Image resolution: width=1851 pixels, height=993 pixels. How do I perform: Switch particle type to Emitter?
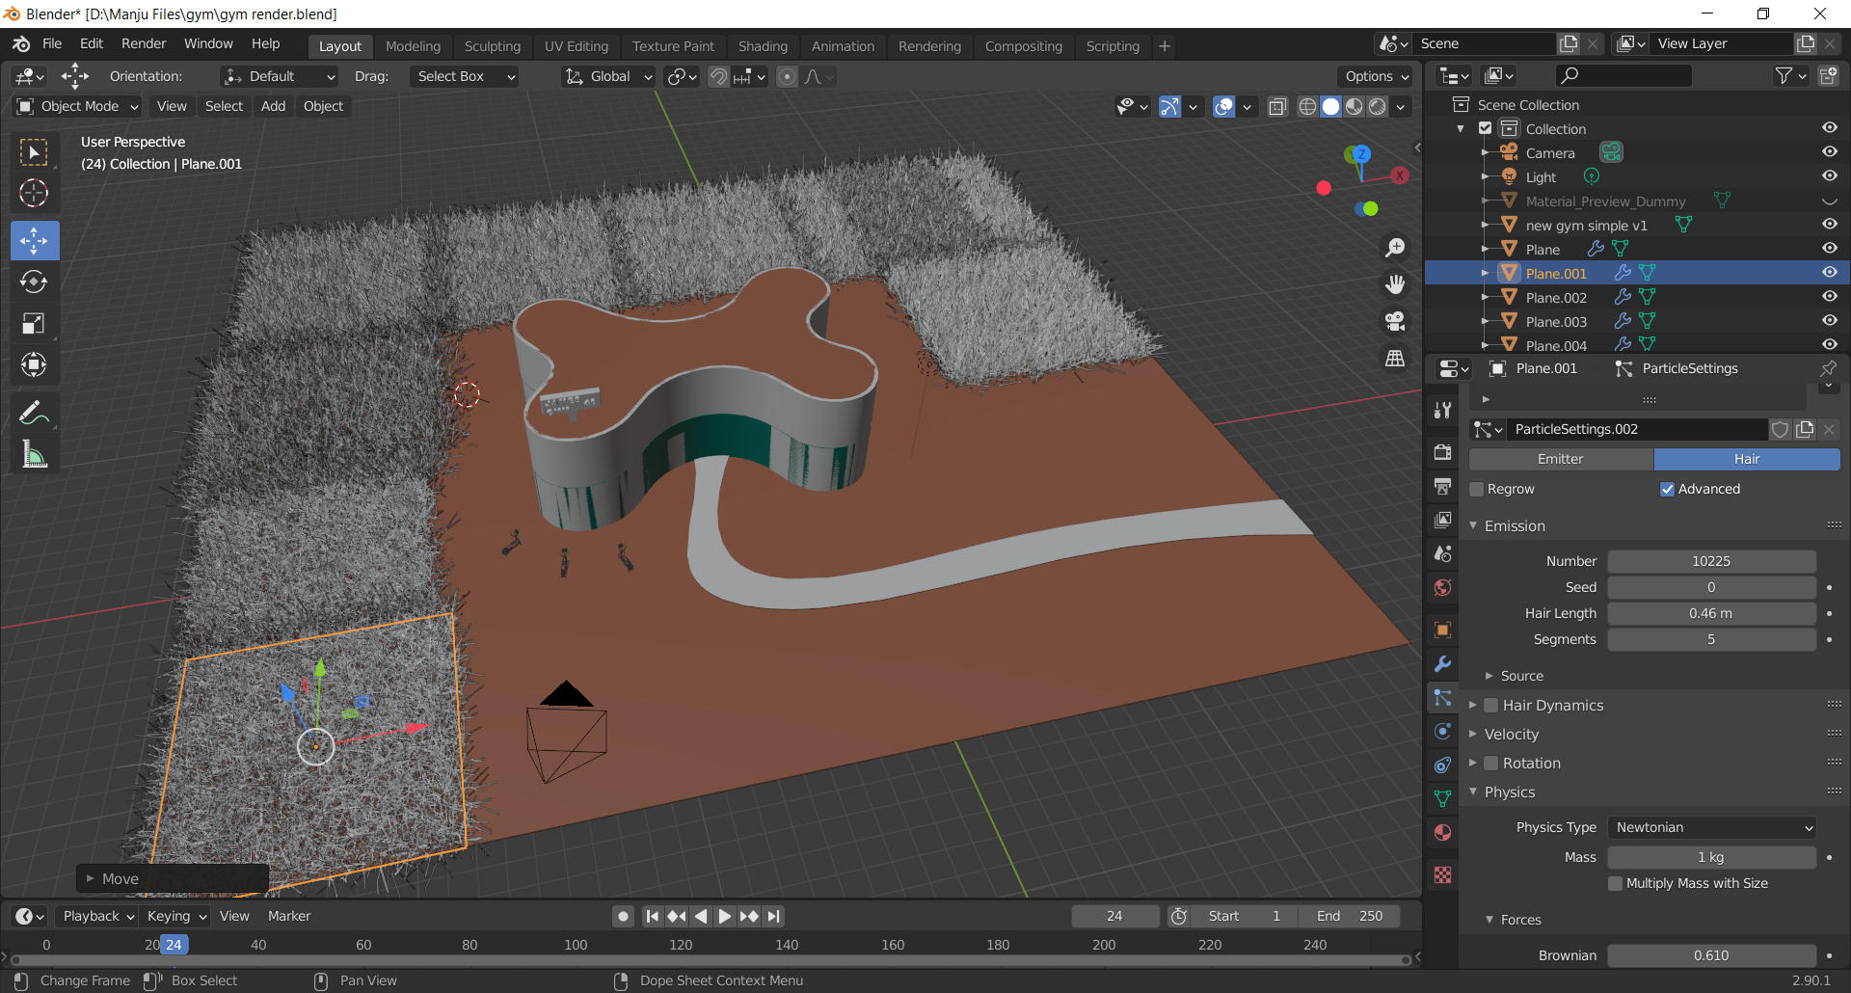pyautogui.click(x=1560, y=459)
